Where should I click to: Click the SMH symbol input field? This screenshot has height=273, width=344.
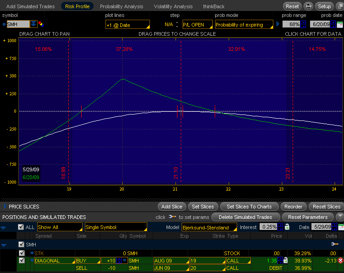(x=18, y=24)
